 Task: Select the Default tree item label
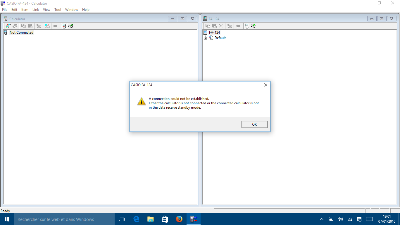click(x=220, y=38)
